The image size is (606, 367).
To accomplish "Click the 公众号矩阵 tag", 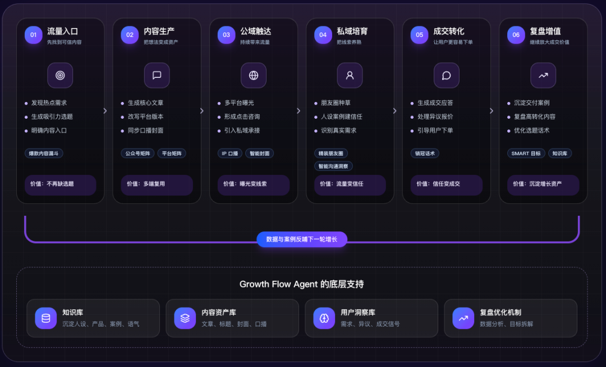I will (137, 153).
